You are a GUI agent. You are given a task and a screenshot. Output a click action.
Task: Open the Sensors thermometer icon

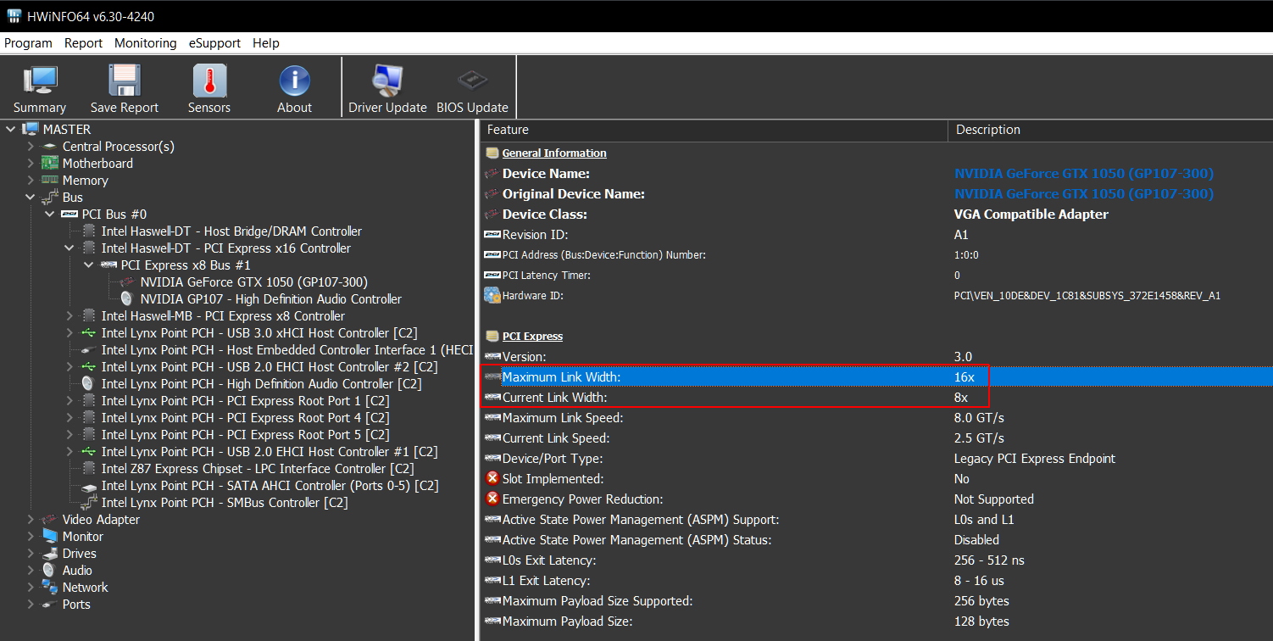[x=209, y=81]
